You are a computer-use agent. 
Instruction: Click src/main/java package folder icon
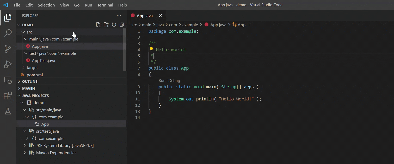(x=32, y=110)
